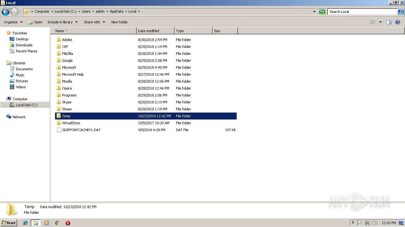The height and width of the screenshot is (227, 405).
Task: Open the Help question mark icon
Action: pyautogui.click(x=398, y=22)
